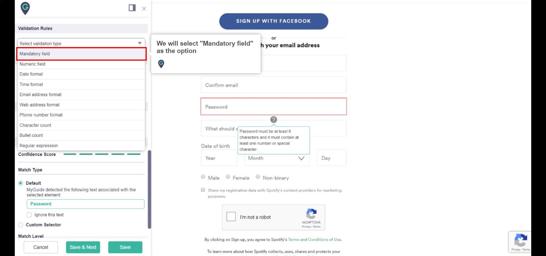546x256 pixels.
Task: Open the reCAPTCHA badge in the bottom right corner
Action: [520, 242]
